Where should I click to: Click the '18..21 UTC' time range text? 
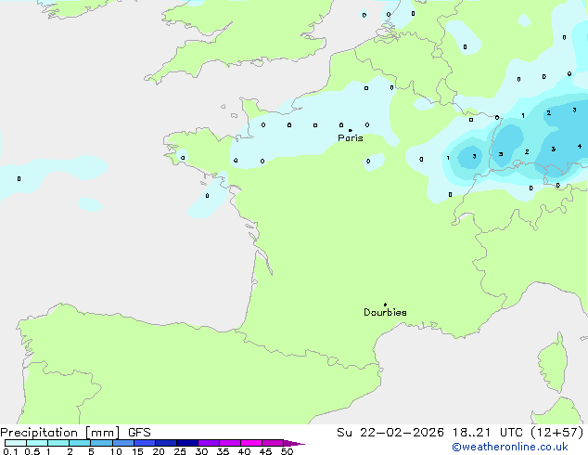click(x=487, y=433)
